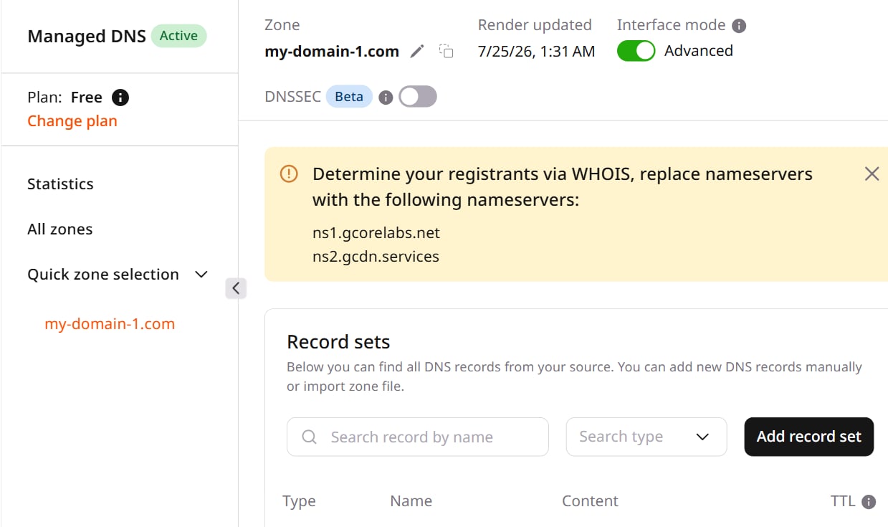
Task: Select my-domain-1.com in quick zone list
Action: (110, 324)
